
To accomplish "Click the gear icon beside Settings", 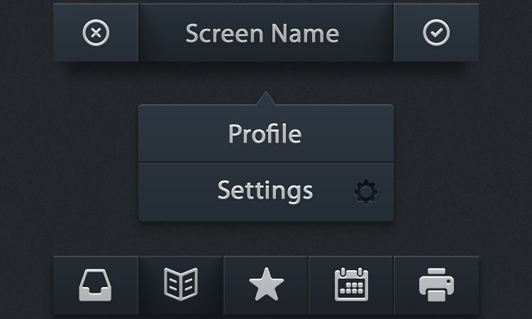I will click(366, 191).
